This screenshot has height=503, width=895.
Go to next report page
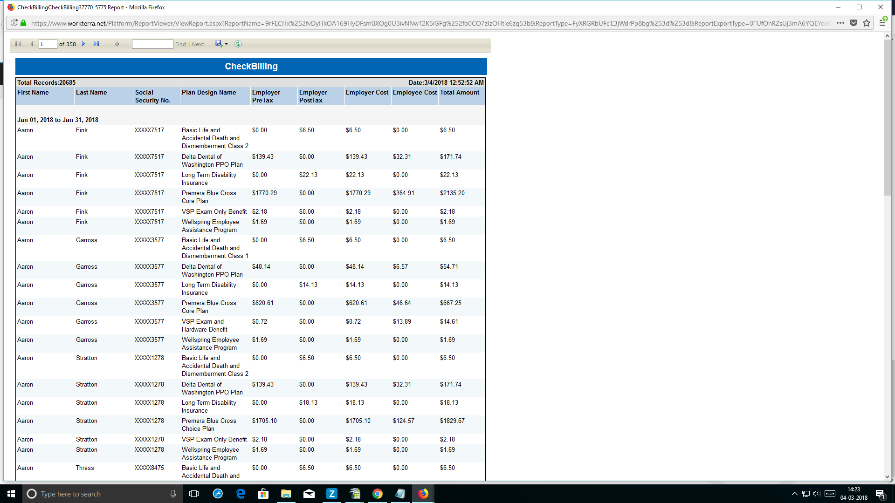pyautogui.click(x=83, y=44)
